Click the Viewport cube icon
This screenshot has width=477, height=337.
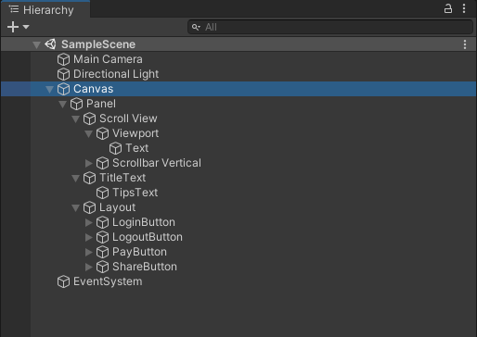[x=102, y=133]
